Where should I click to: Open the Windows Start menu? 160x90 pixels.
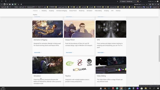[x=158, y=88]
